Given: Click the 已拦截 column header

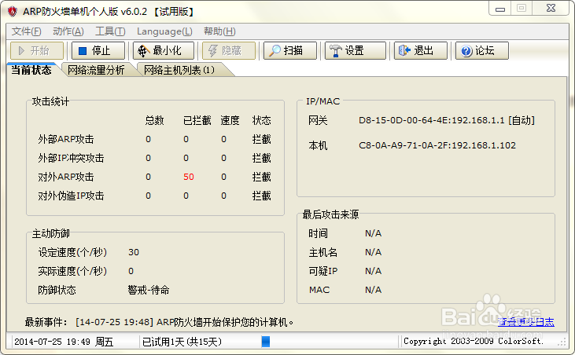Looking at the screenshot, I should (197, 120).
